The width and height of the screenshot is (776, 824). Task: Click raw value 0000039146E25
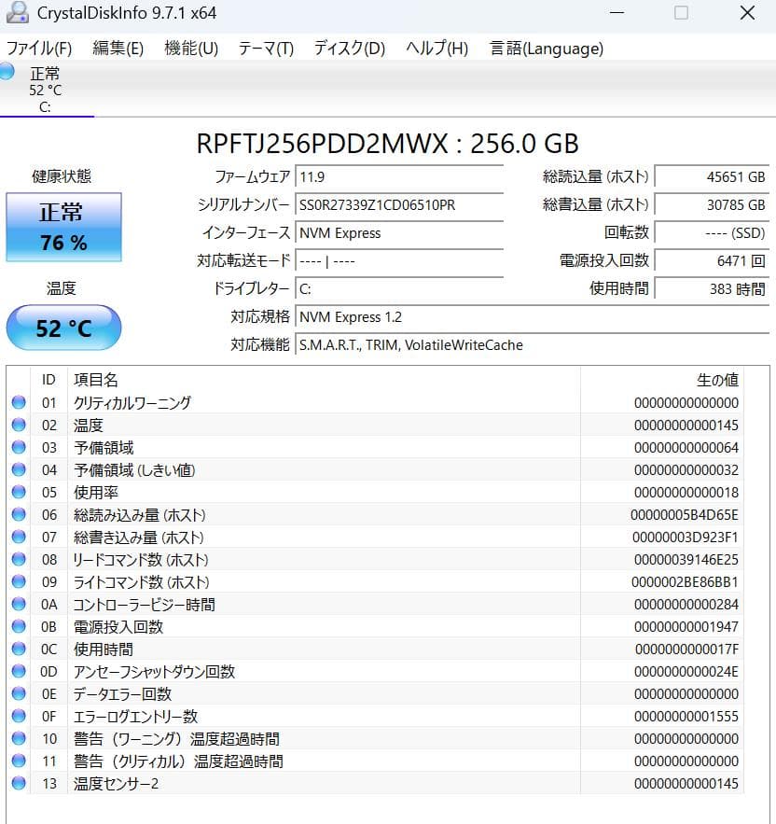[x=686, y=560]
